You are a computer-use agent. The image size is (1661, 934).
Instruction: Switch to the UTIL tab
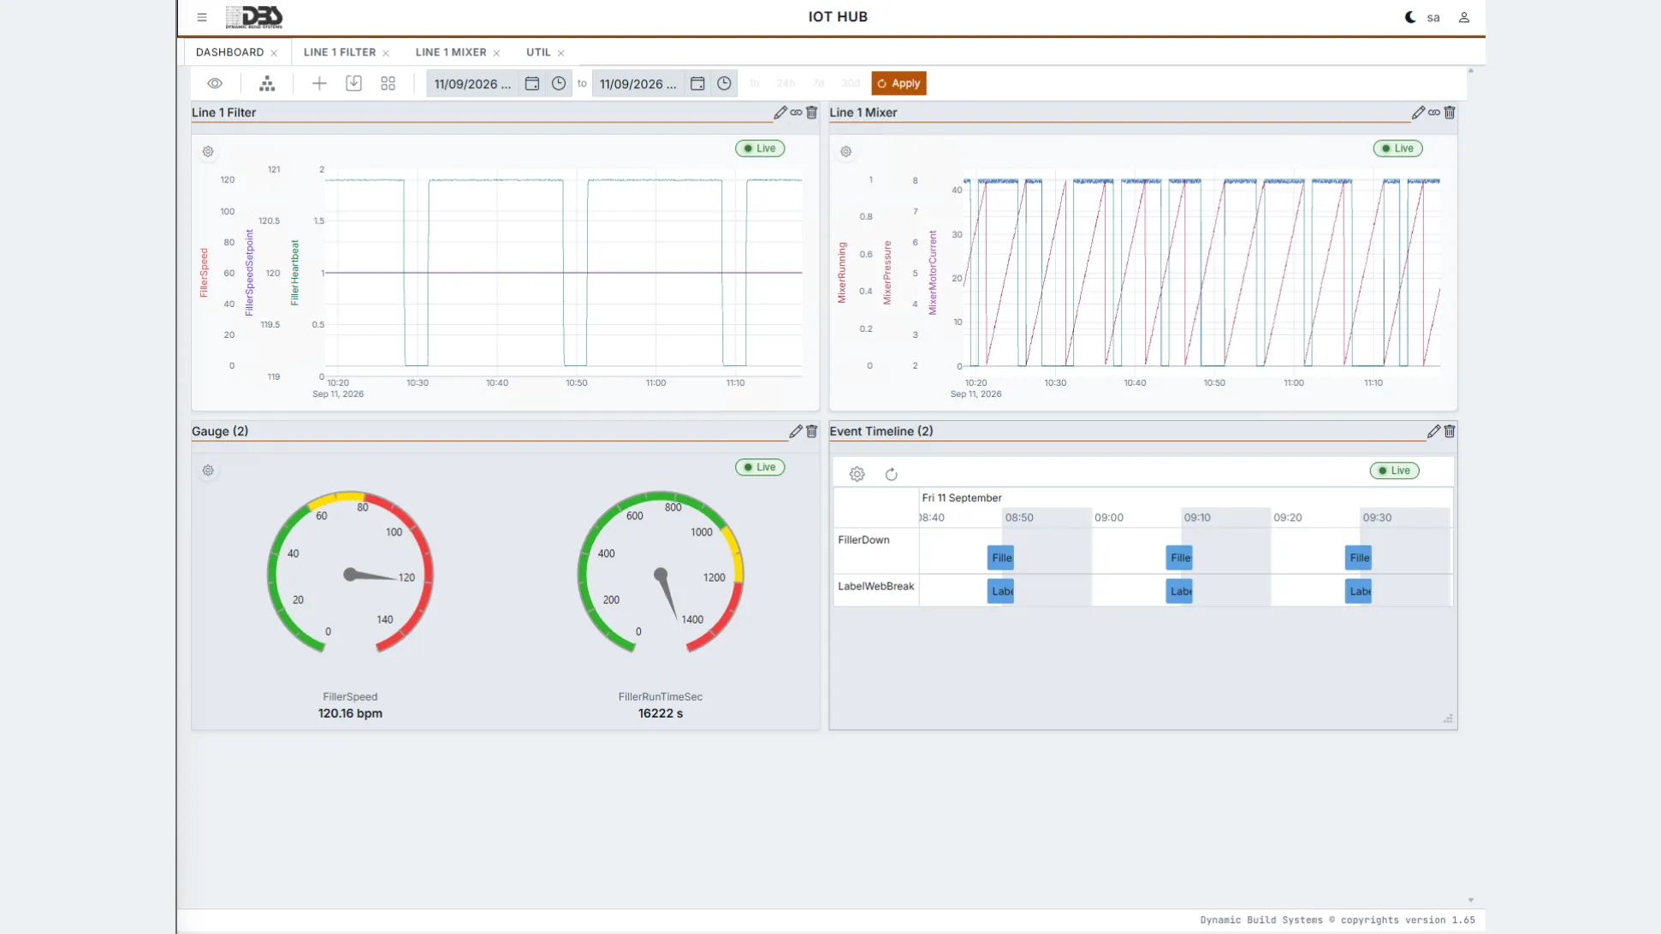[538, 52]
